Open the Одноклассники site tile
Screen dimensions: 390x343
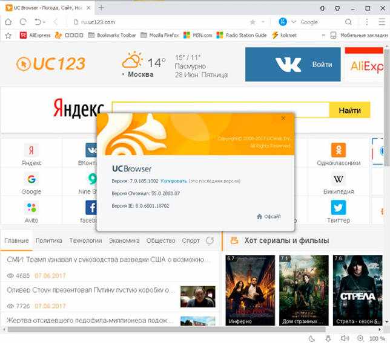click(339, 154)
